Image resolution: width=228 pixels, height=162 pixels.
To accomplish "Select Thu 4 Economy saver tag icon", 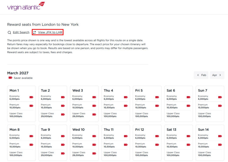I will point(126,97).
